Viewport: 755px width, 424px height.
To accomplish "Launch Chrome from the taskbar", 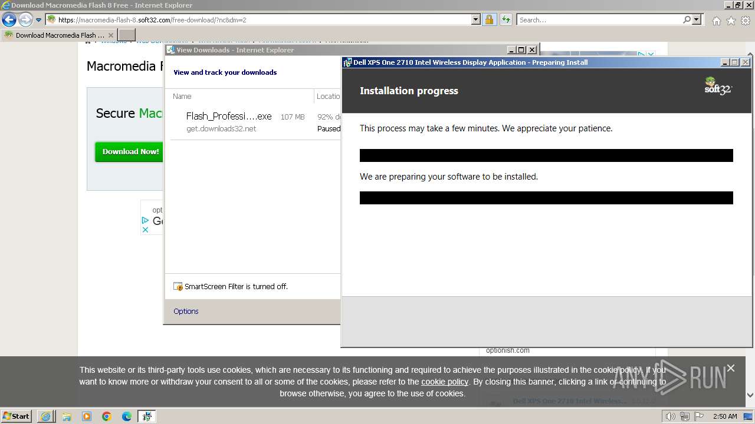I will pyautogui.click(x=106, y=416).
